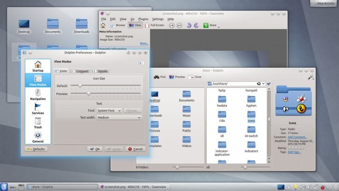This screenshot has width=339, height=191.
Task: Open Gwenview Help menu
Action: click(171, 19)
